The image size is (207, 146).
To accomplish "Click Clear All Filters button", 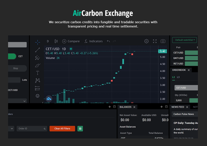I will tap(62, 129).
